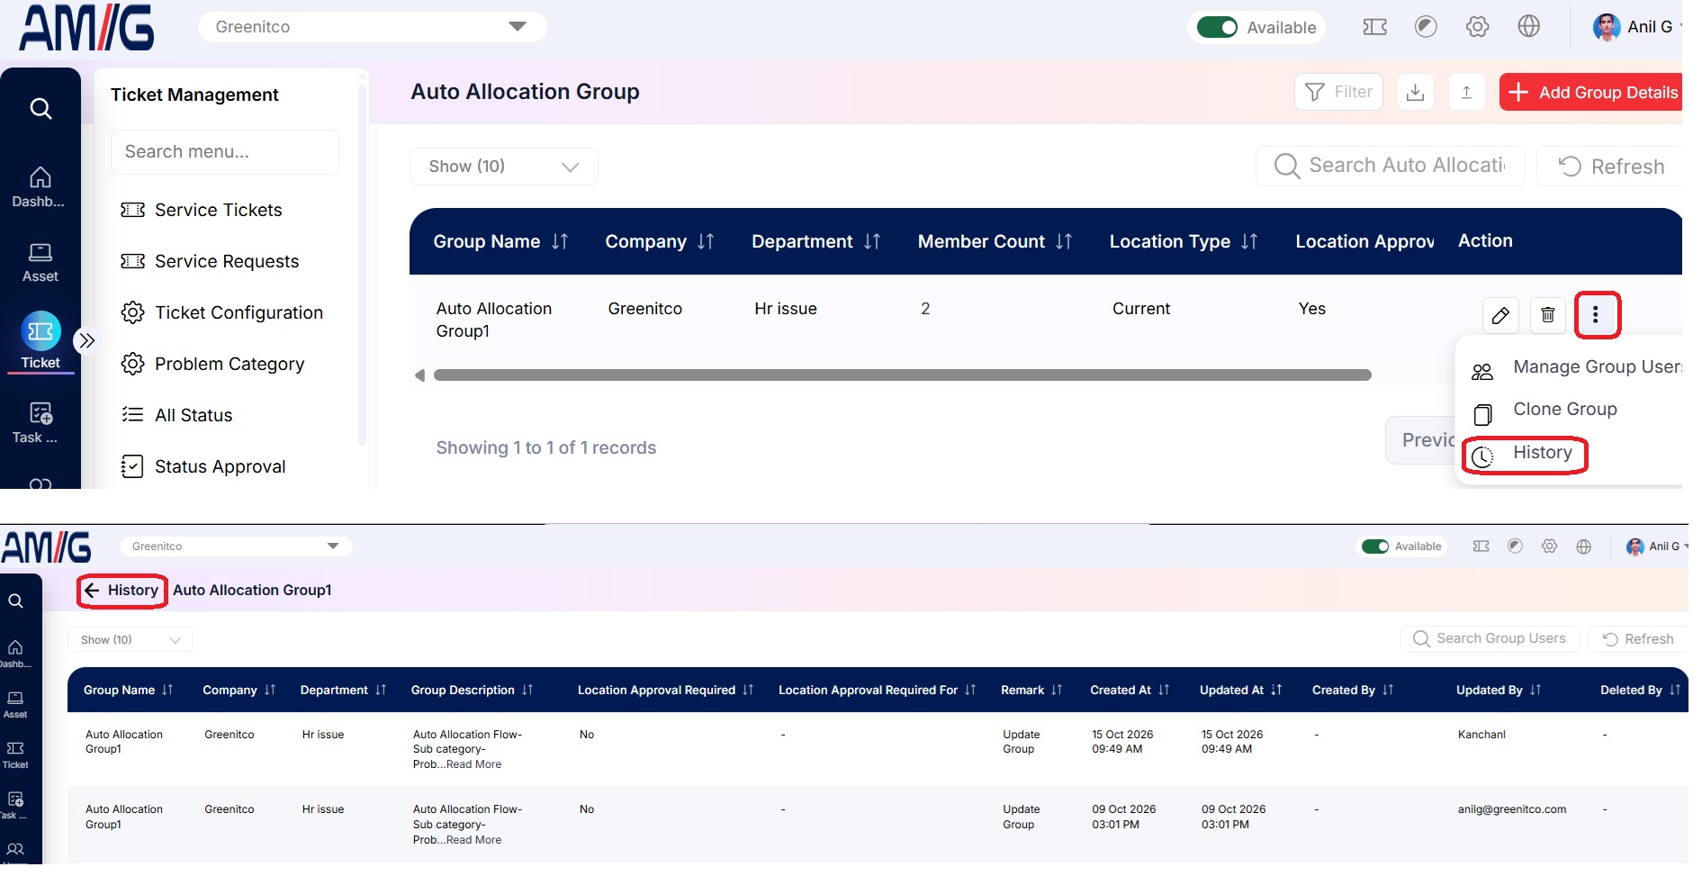Click the ticket icon in top header
Viewport: 1702px width, 876px height.
[x=1374, y=27]
